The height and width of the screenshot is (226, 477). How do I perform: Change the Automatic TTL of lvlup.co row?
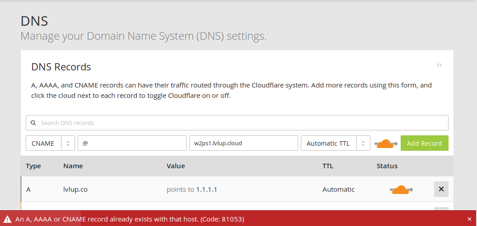[338, 189]
